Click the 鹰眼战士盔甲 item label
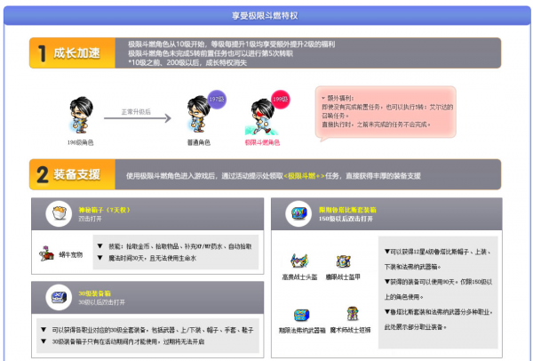The width and height of the screenshot is (533, 361). tap(343, 277)
